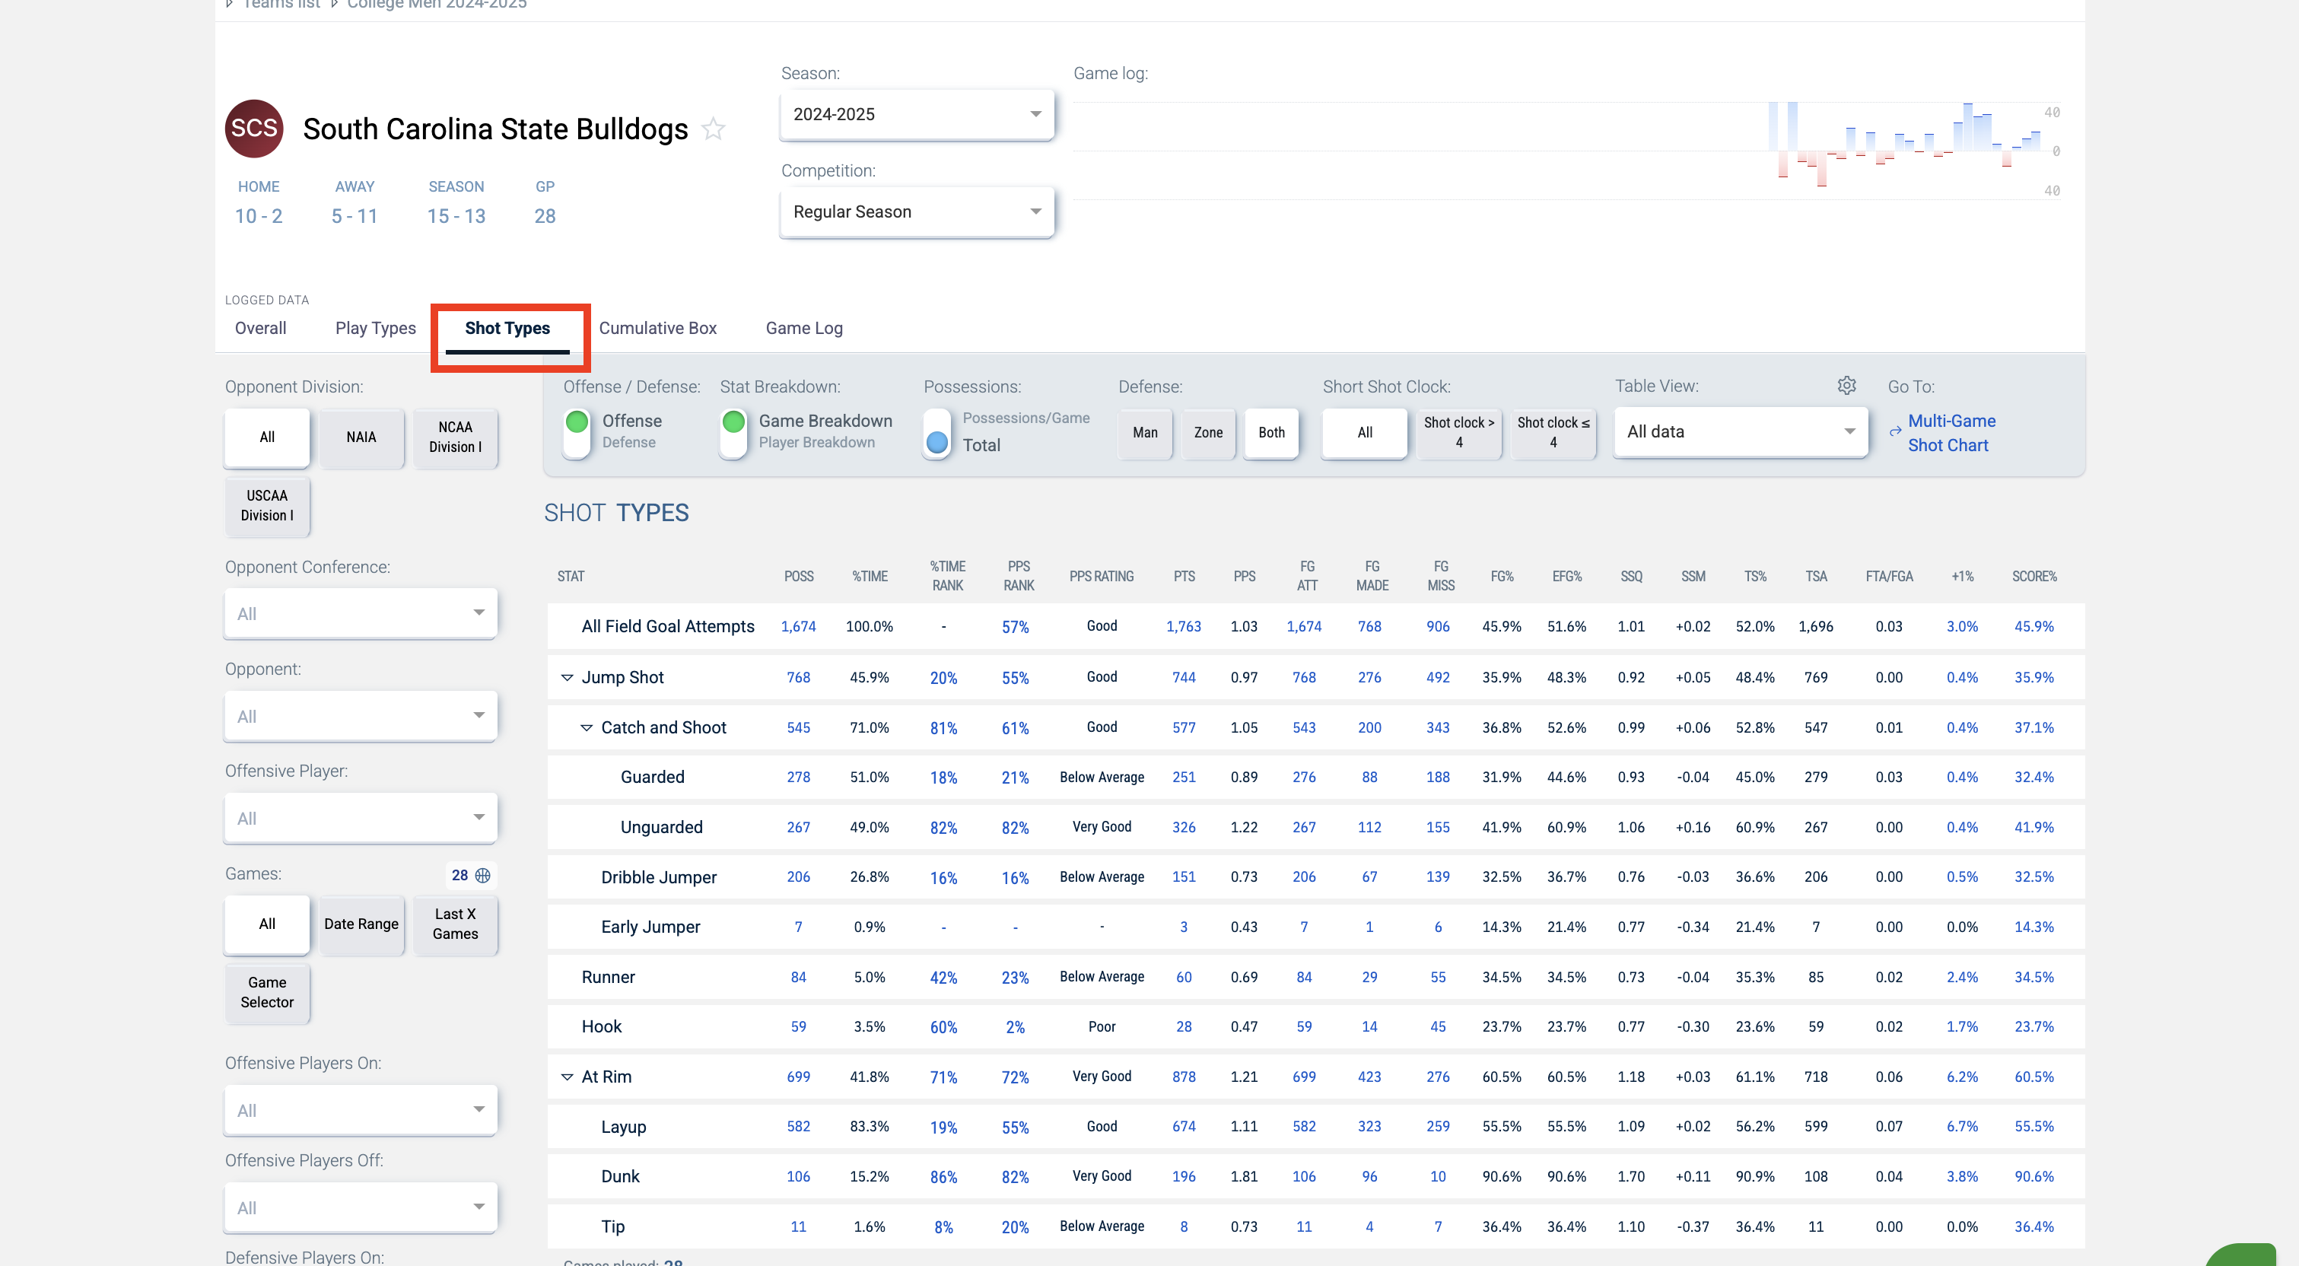The width and height of the screenshot is (2299, 1266).
Task: Open the Table View All data dropdown
Action: click(1741, 432)
